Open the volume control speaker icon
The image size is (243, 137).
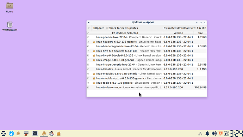coord(214,133)
